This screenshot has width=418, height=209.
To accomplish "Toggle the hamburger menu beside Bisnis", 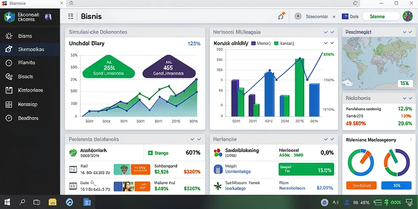I will (x=71, y=16).
